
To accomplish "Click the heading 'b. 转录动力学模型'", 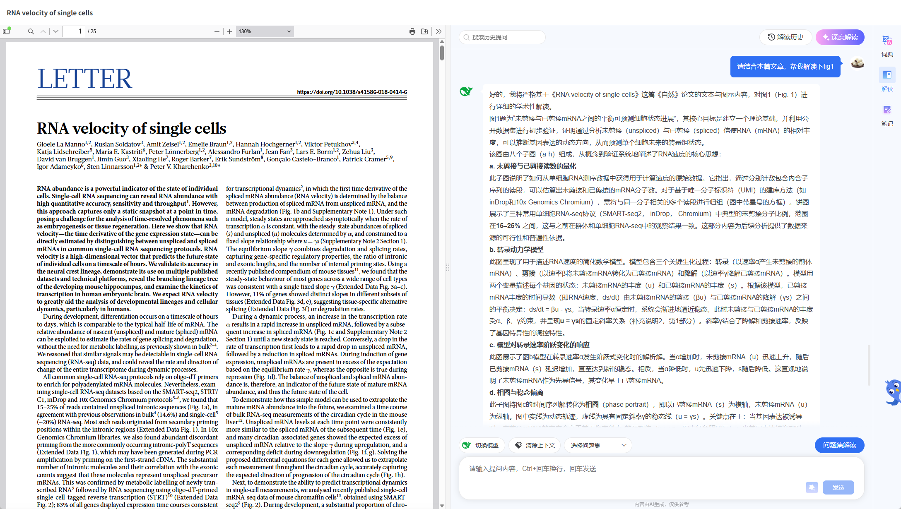I will [x=516, y=250].
